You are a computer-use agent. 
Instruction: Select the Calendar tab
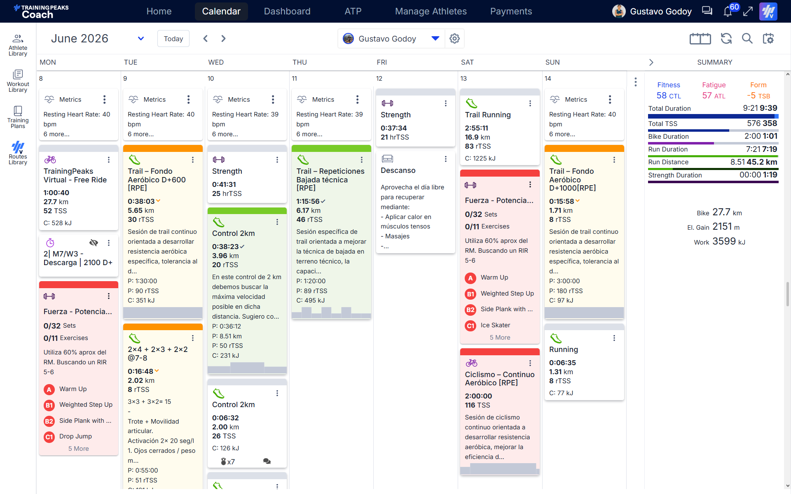click(x=221, y=11)
